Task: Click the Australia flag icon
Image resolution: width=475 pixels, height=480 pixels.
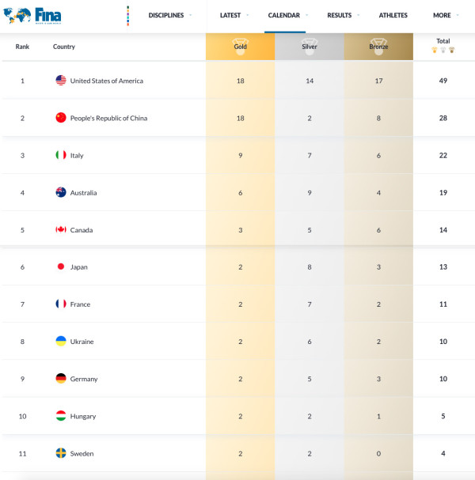Action: click(x=61, y=192)
